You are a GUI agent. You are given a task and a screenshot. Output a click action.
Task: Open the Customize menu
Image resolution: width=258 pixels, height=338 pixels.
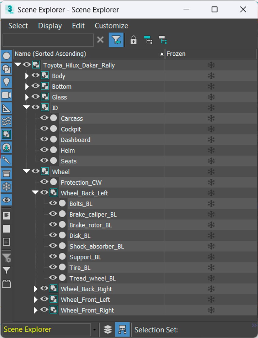111,26
